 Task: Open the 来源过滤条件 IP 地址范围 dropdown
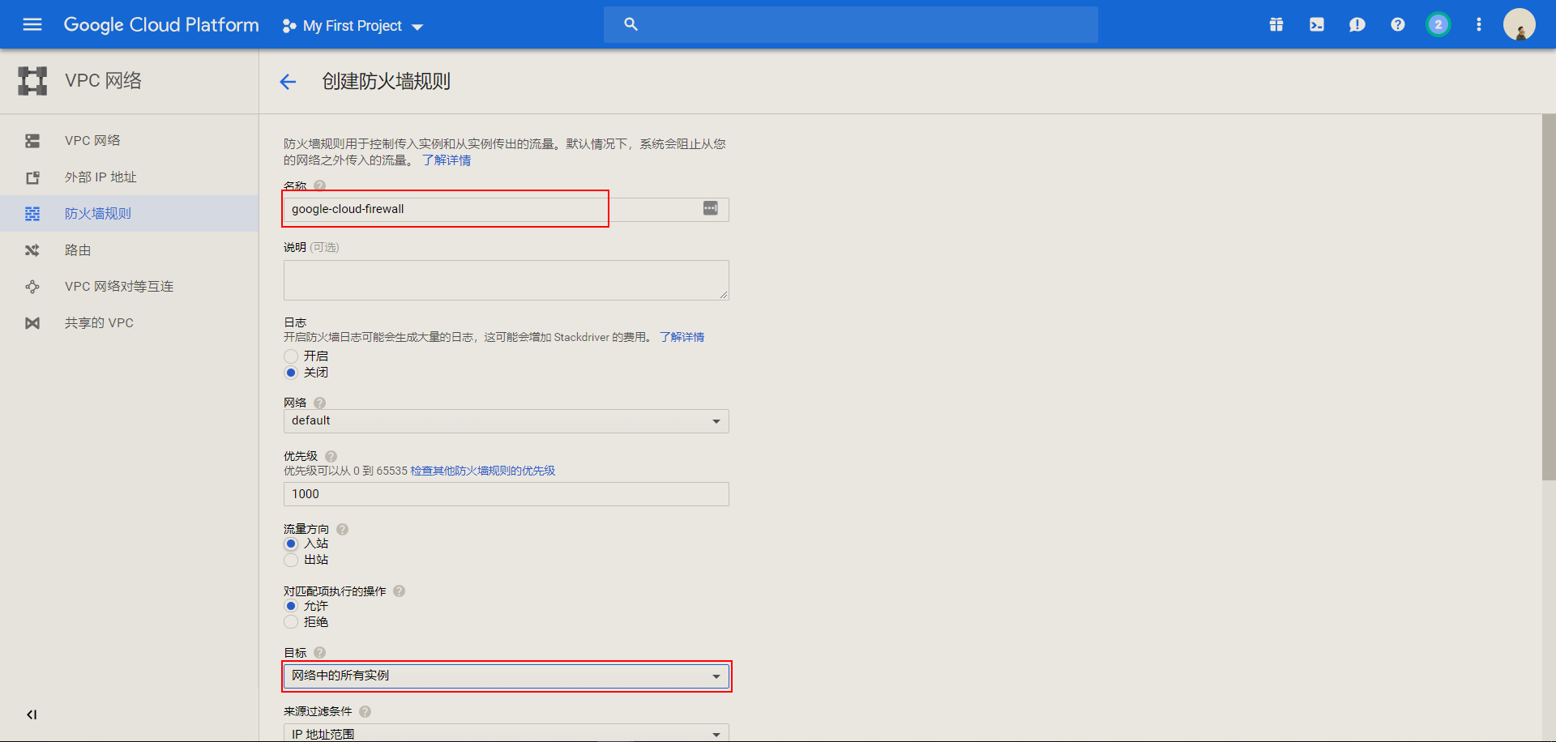(507, 733)
